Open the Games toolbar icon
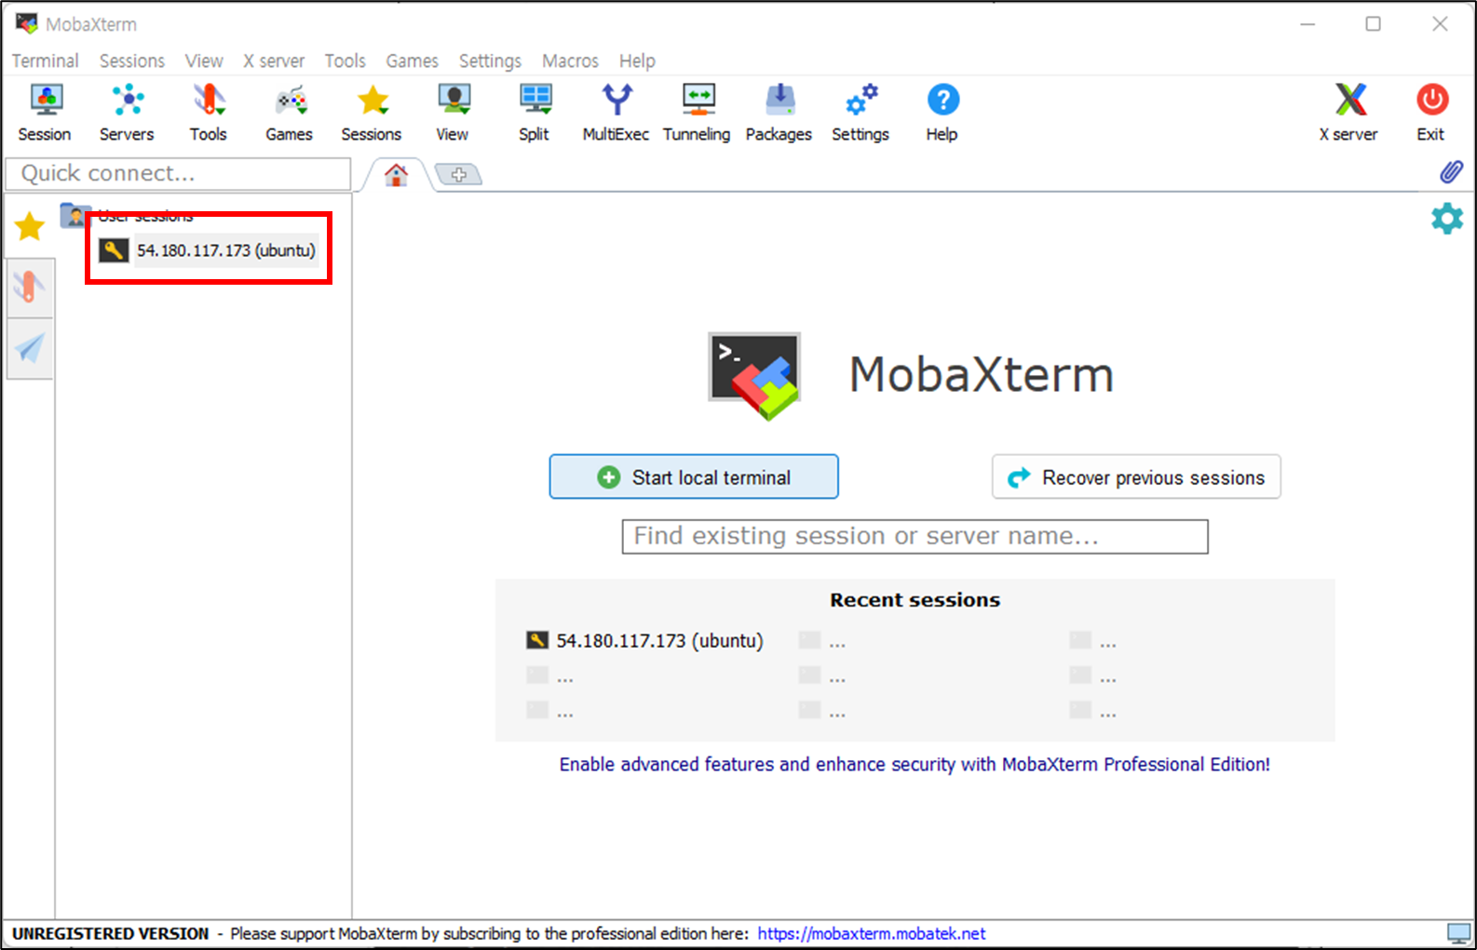The width and height of the screenshot is (1477, 950). (x=290, y=113)
